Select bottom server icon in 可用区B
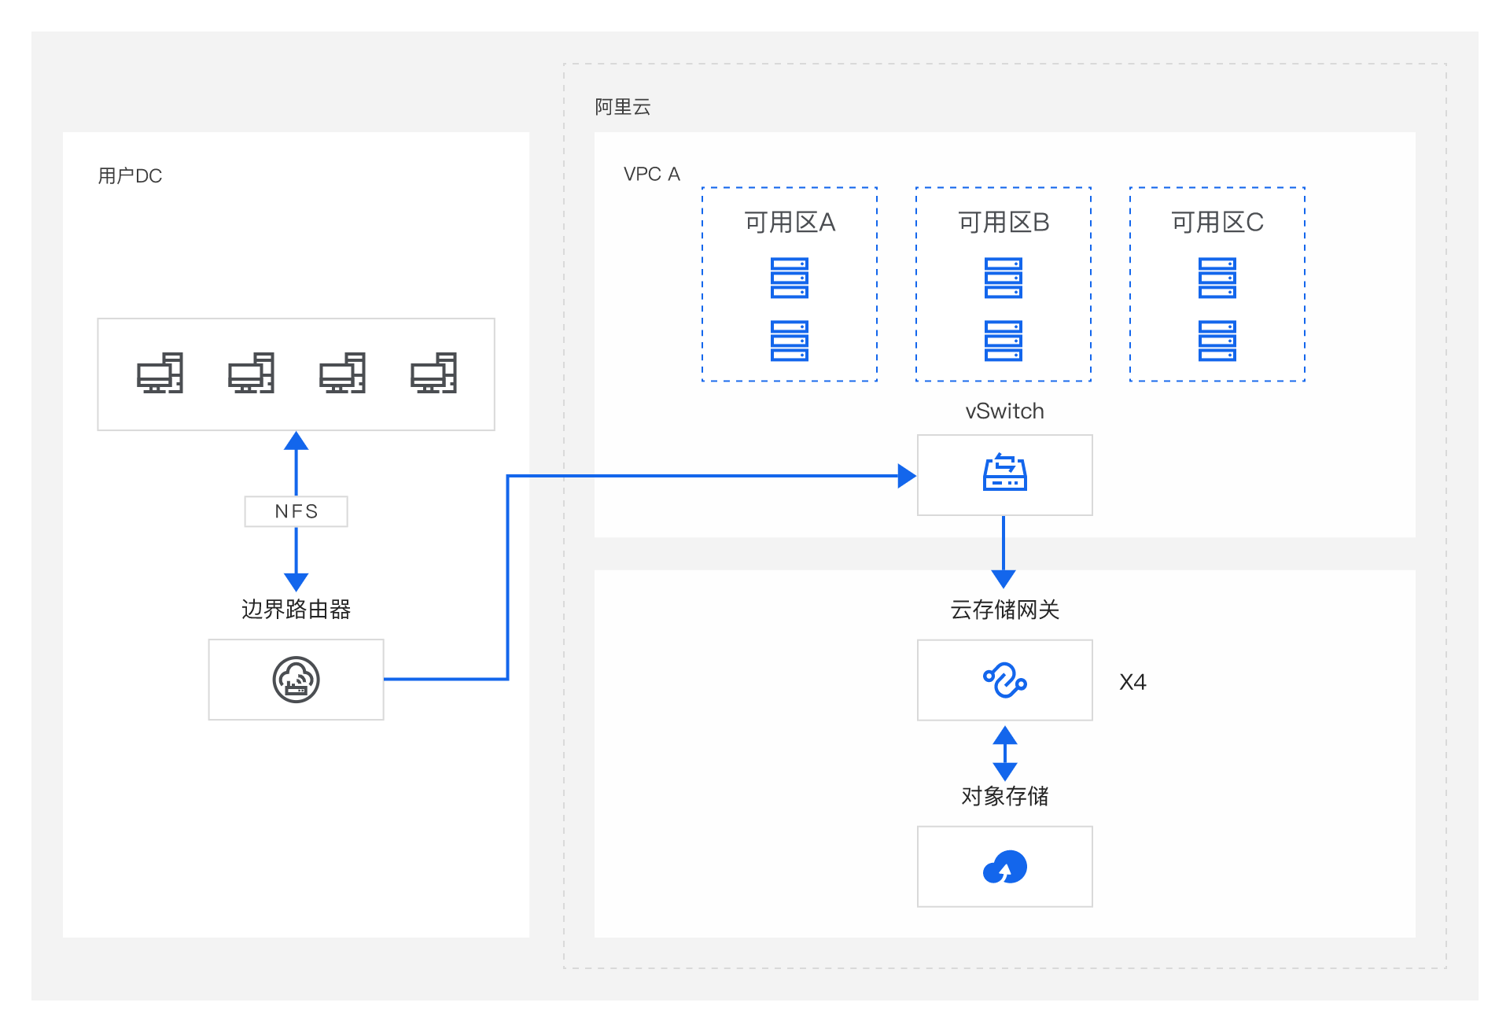1510x1032 pixels. [1003, 341]
